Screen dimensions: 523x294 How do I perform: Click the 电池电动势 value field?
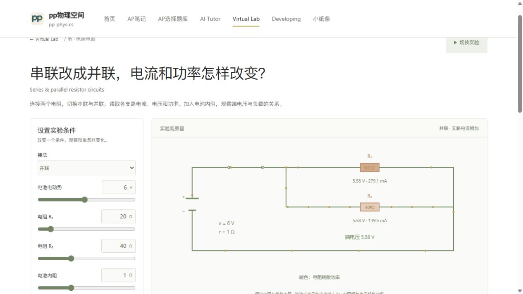point(118,187)
